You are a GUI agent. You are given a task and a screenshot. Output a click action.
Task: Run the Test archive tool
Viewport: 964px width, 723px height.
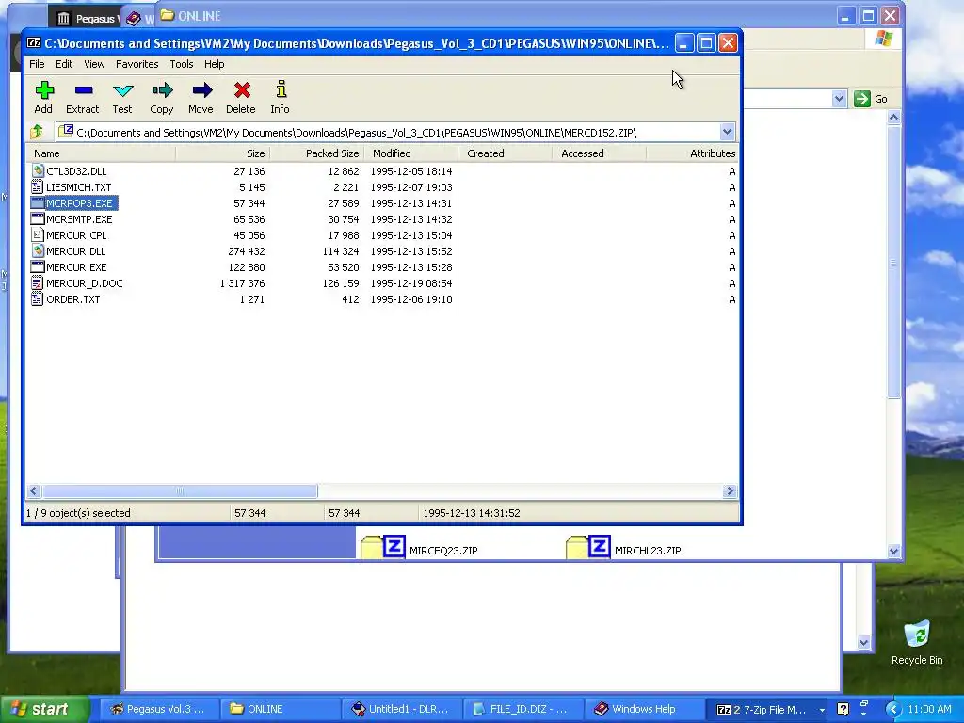coord(123,91)
